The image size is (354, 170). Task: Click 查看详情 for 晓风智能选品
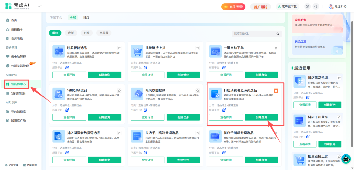69,75
